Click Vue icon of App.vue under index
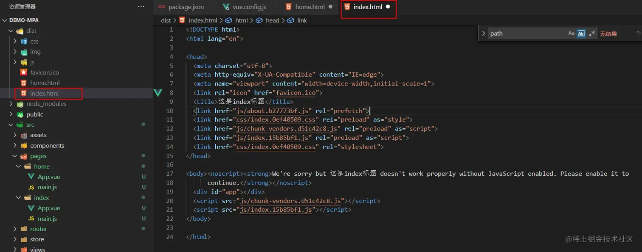Image resolution: width=642 pixels, height=252 pixels. pyautogui.click(x=31, y=208)
